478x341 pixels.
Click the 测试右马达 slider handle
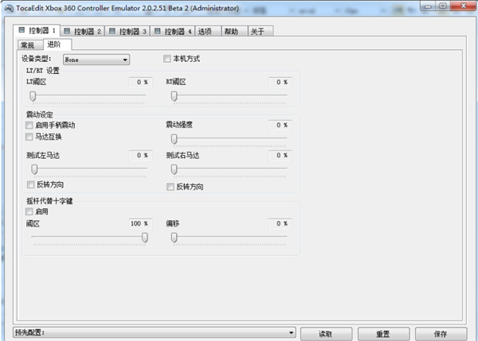(x=174, y=169)
